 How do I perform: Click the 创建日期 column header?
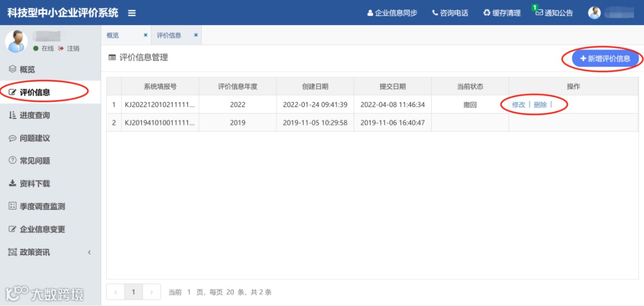(315, 86)
